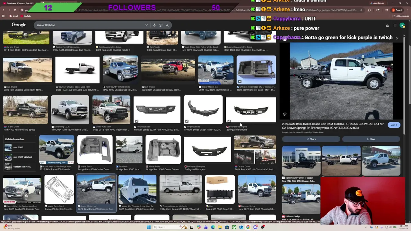Open Car and Driver 2014 Ram 4500 HD thumbnail
This screenshot has height=231, width=411.
[x=255, y=150]
